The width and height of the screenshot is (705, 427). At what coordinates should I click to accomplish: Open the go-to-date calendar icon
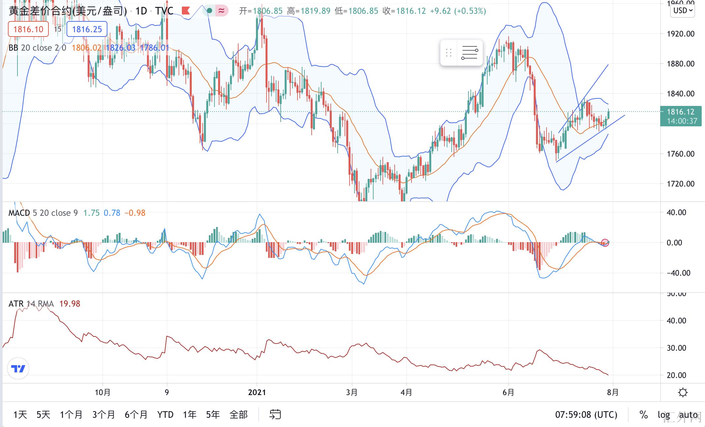point(275,414)
